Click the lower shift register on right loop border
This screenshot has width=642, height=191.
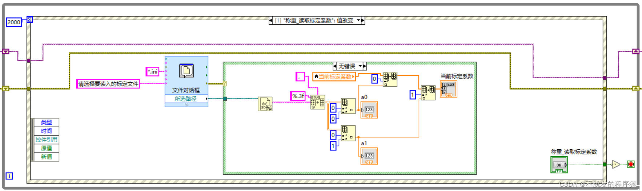pyautogui.click(x=636, y=88)
